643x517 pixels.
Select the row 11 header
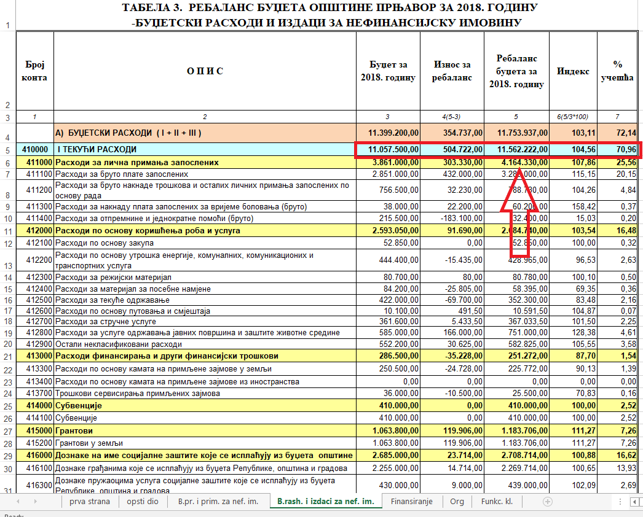(8, 231)
